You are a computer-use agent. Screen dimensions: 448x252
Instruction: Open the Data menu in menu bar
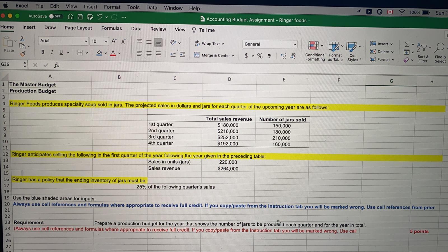point(151,8)
